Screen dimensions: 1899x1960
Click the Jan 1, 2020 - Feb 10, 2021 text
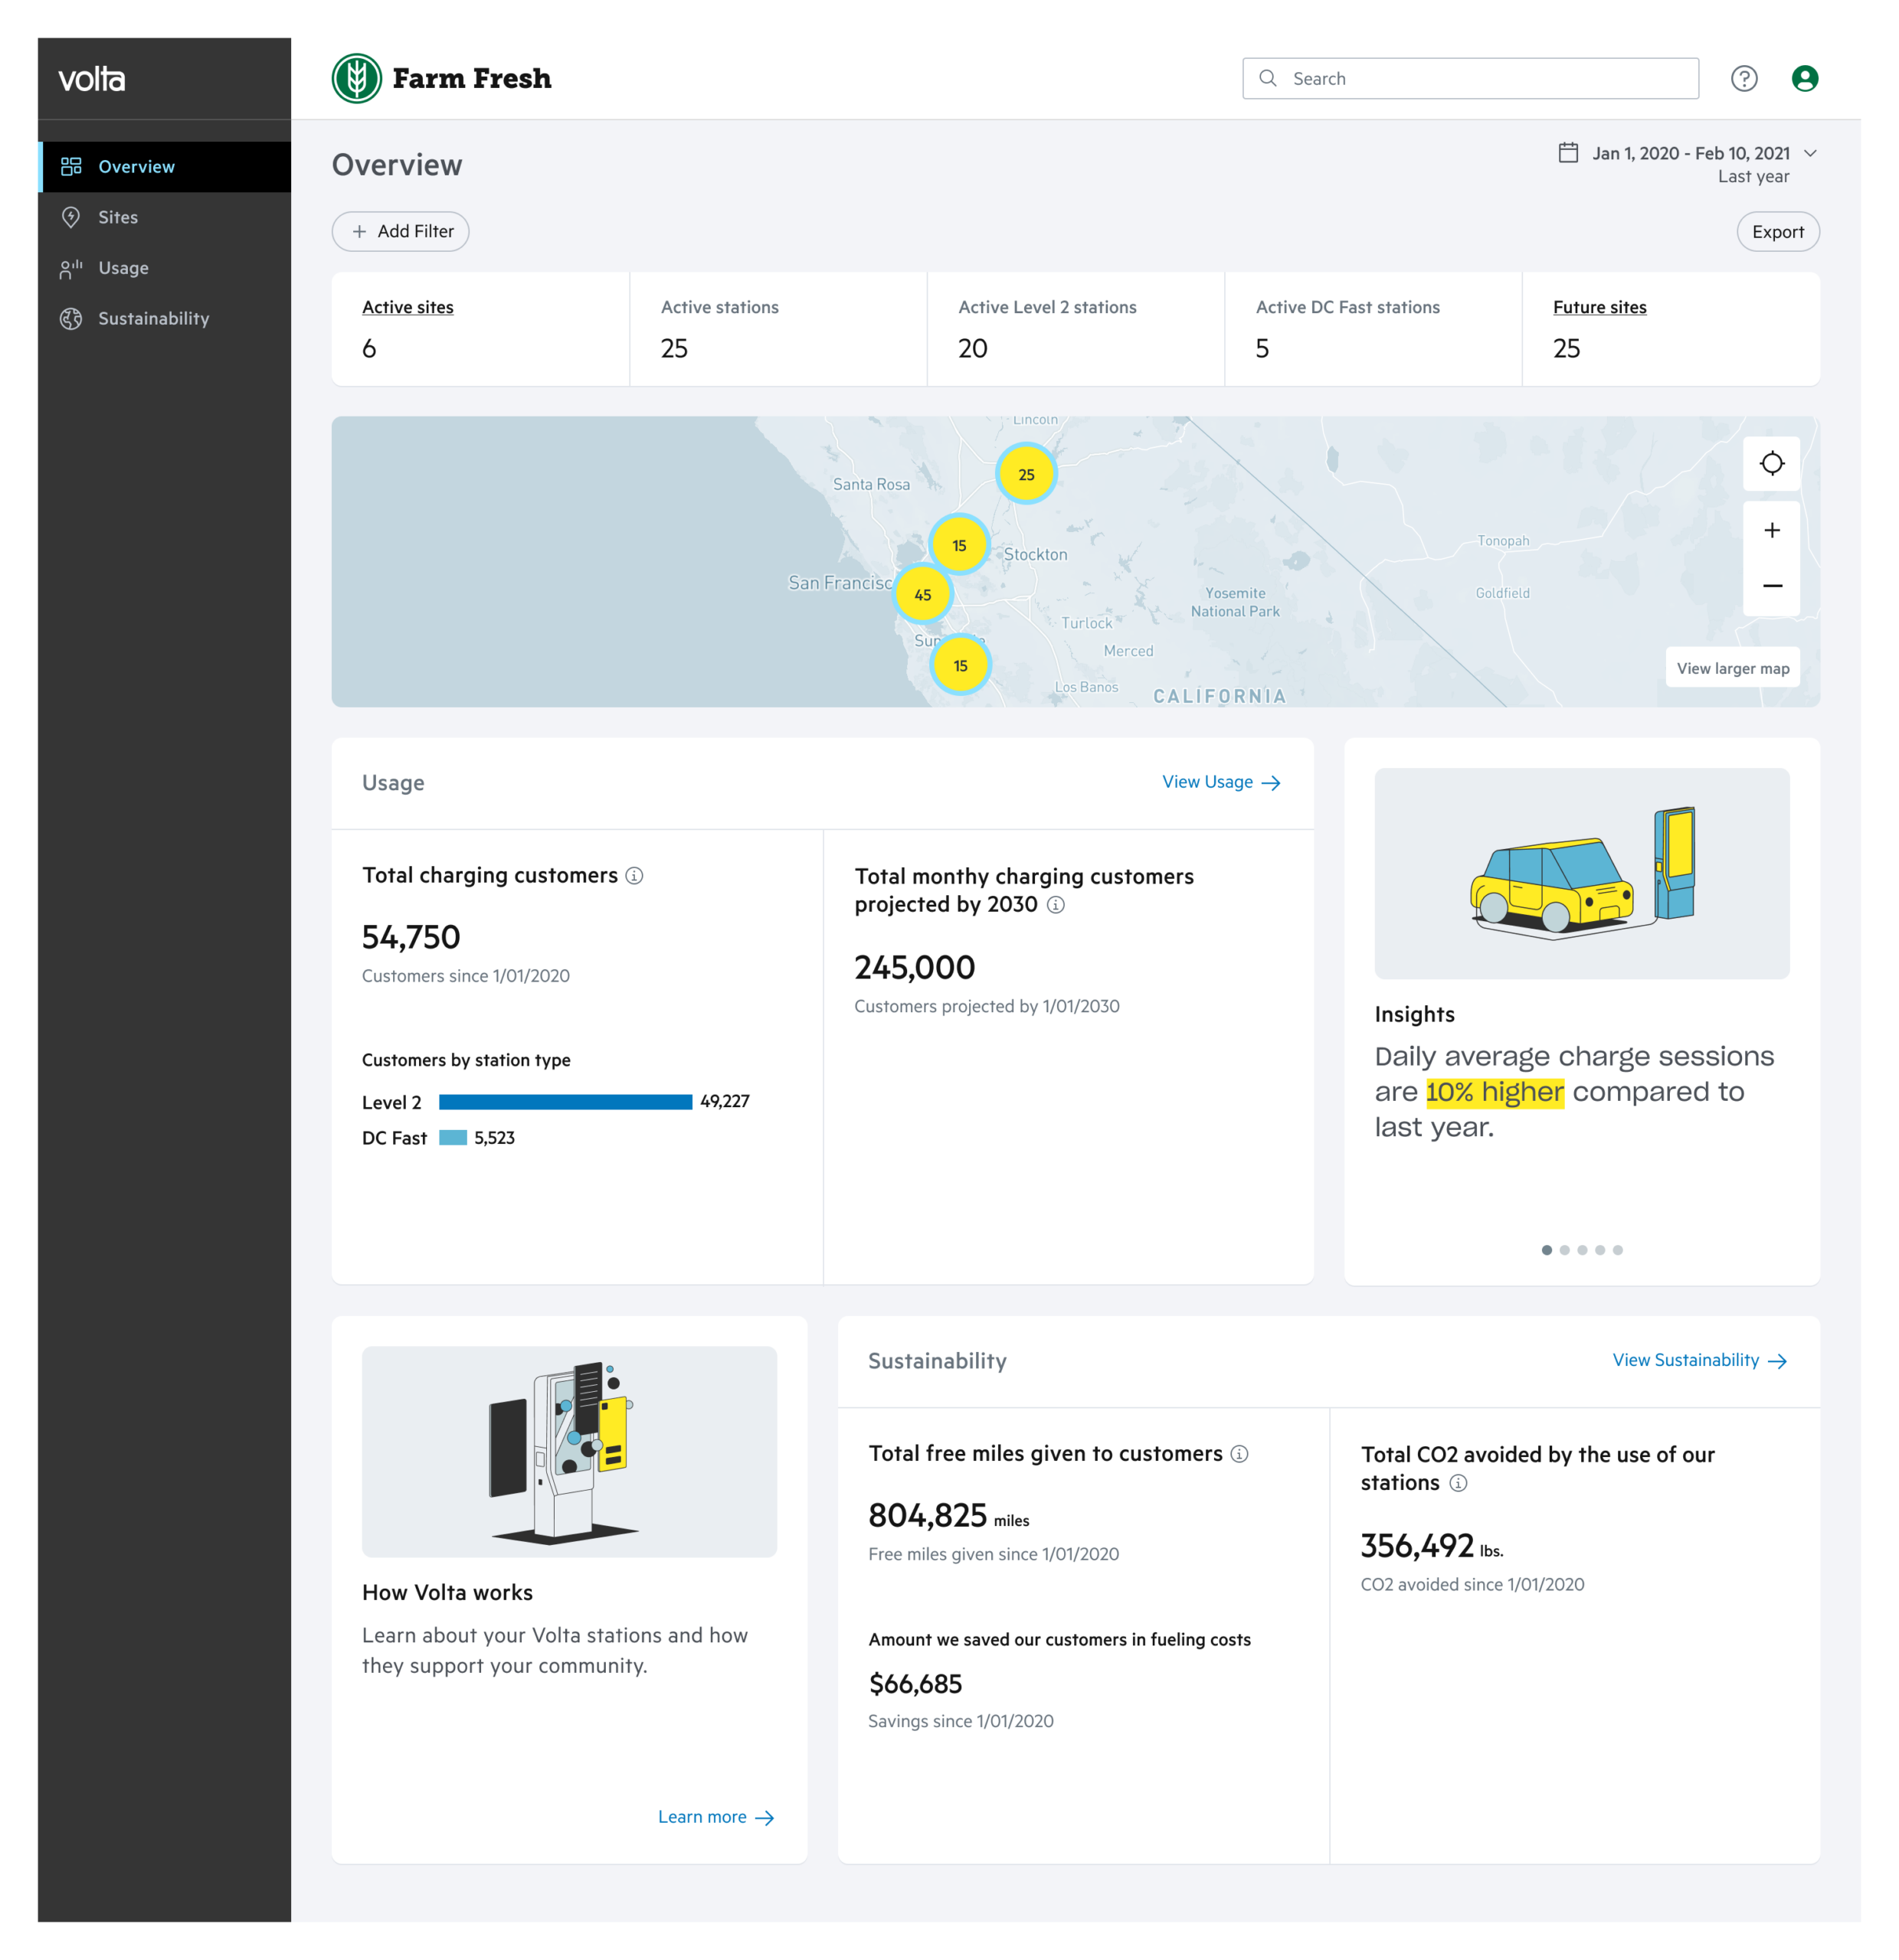1691,153
